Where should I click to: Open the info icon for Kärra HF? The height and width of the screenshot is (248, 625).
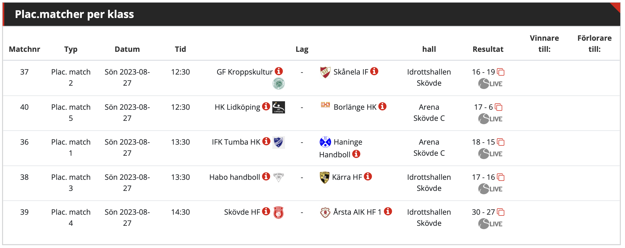tap(368, 176)
